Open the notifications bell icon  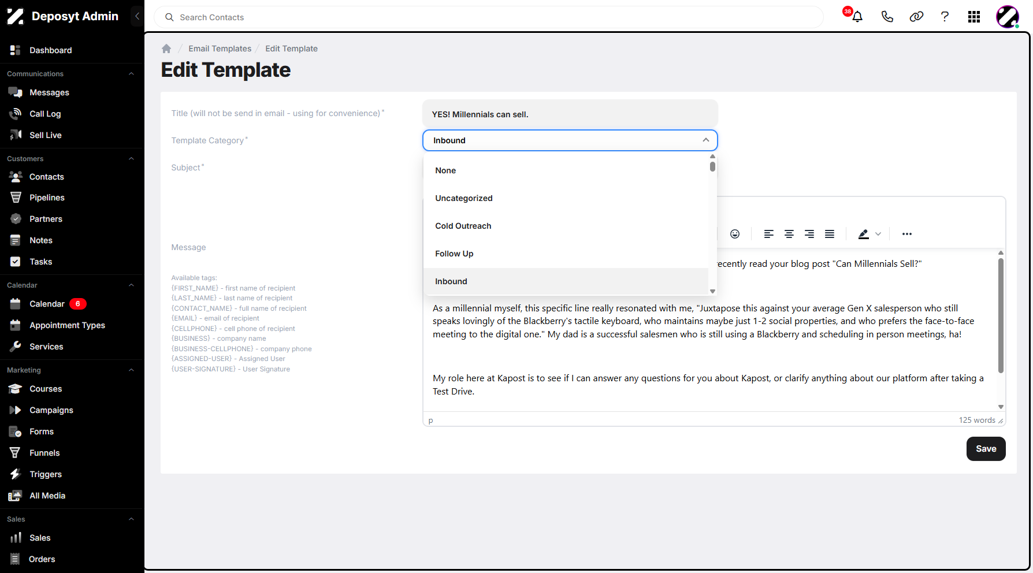tap(857, 17)
